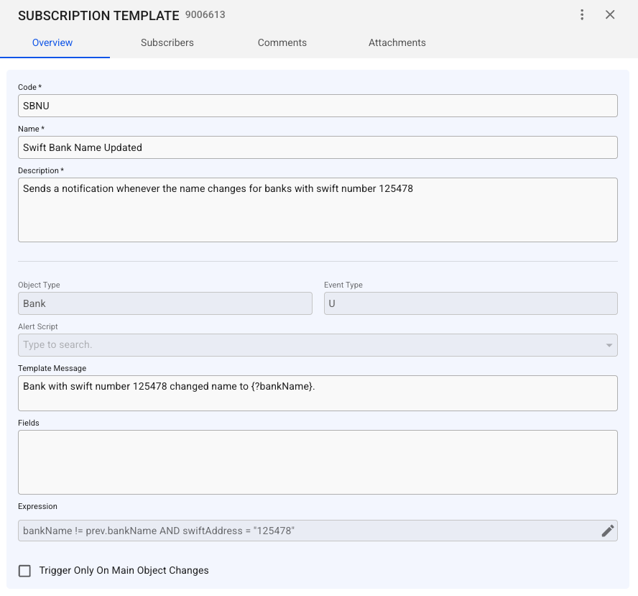Click the Event Type field showing U

click(x=470, y=303)
